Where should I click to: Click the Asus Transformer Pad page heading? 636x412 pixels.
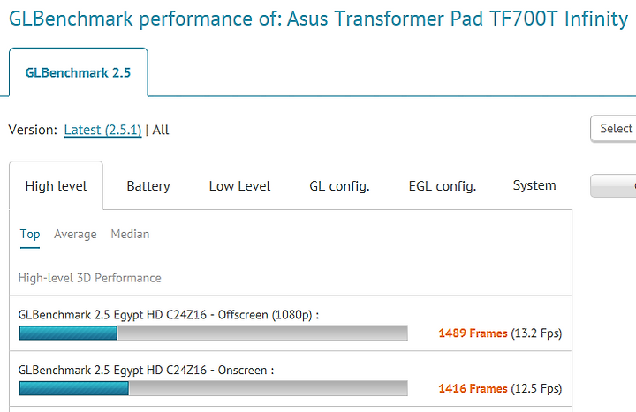coord(318,18)
